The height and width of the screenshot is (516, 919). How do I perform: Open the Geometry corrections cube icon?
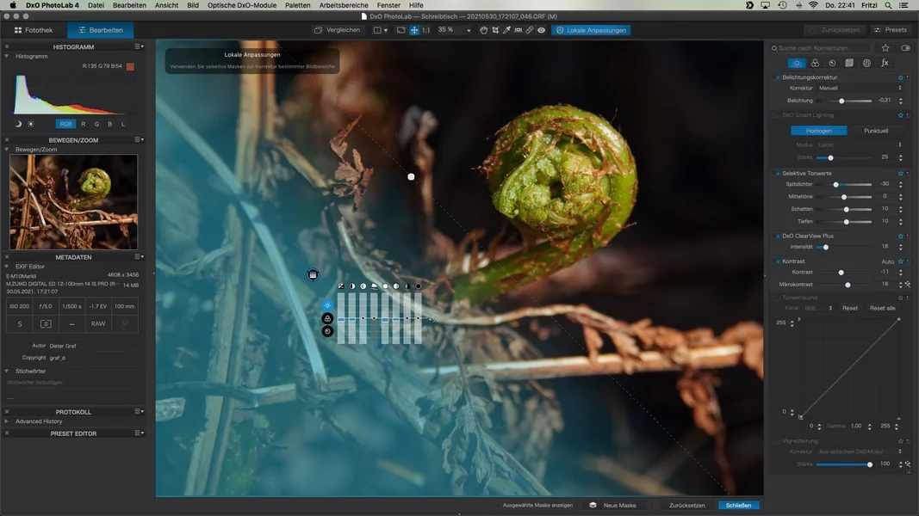(849, 63)
